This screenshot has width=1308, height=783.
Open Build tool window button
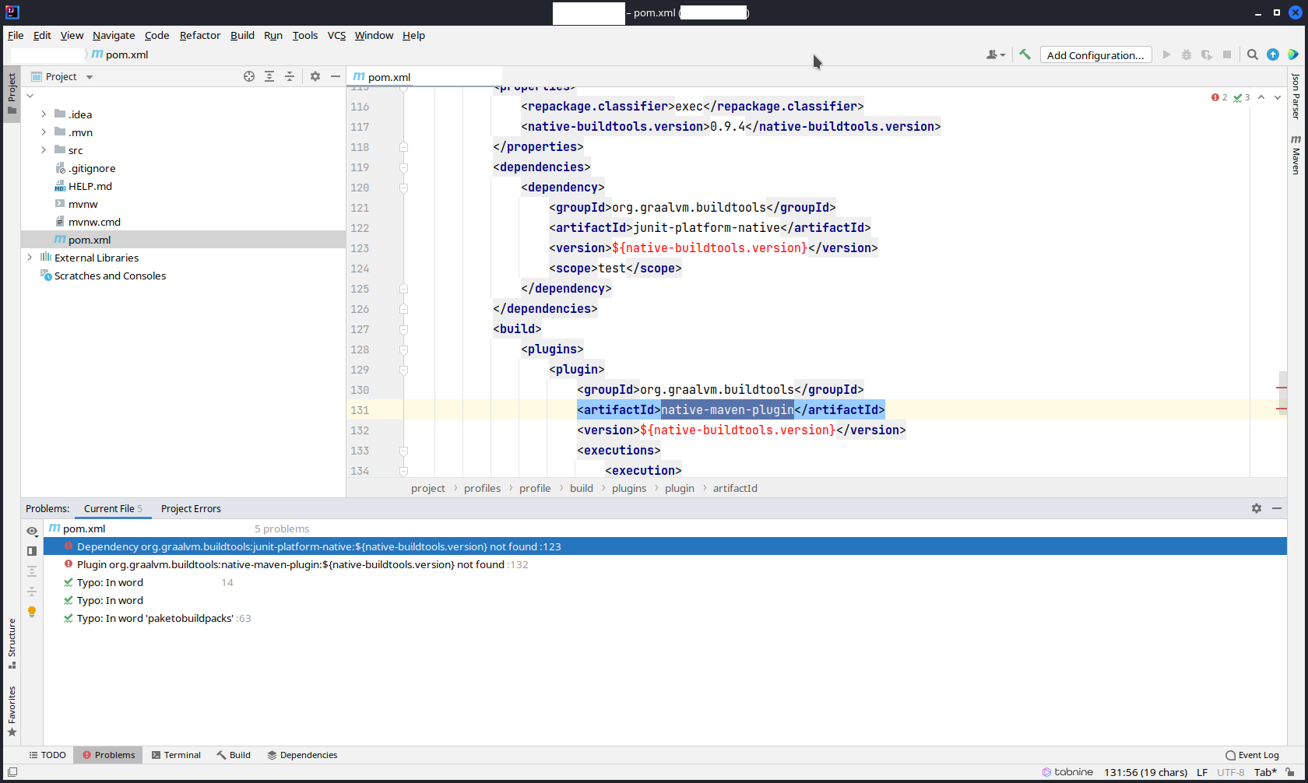[x=234, y=755]
